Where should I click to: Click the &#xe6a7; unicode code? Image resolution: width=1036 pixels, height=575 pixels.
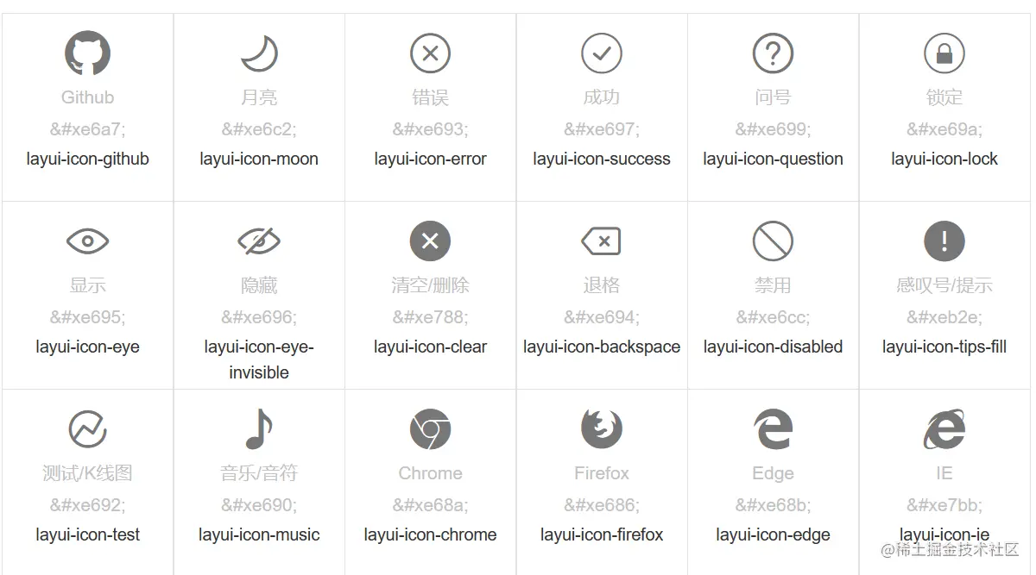coord(87,129)
